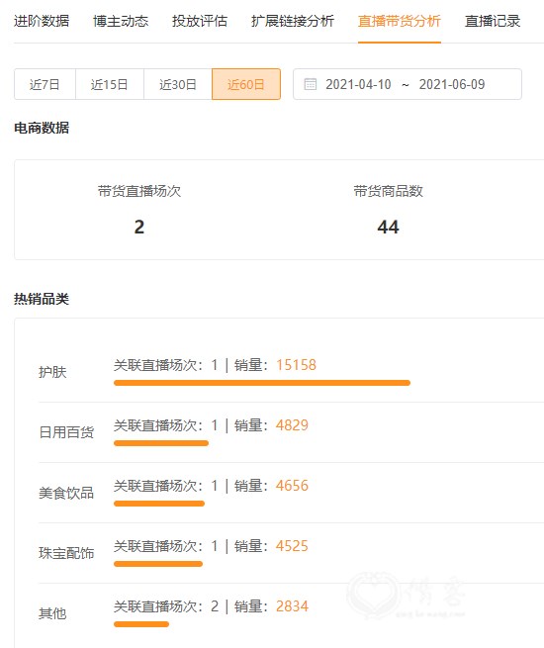Image resolution: width=544 pixels, height=648 pixels.
Task: Open the 投放评估 tab
Action: tap(200, 21)
